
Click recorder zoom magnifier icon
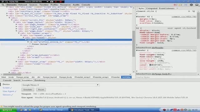(x=7, y=2)
